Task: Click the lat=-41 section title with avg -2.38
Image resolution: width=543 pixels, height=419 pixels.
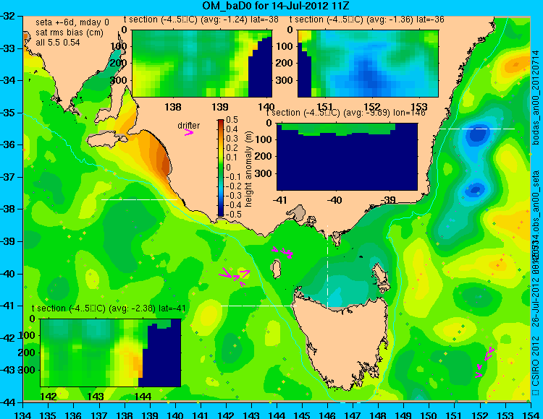Action: pos(109,308)
